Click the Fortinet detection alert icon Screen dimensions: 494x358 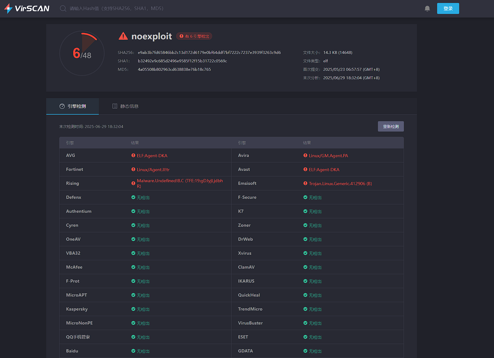tap(133, 170)
